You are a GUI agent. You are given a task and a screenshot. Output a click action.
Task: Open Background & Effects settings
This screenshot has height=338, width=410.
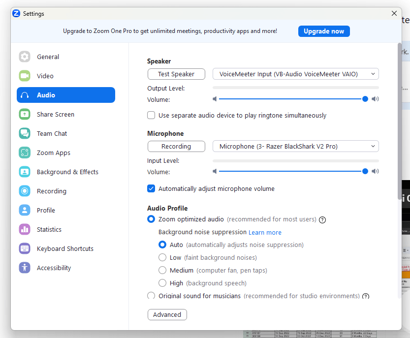tap(66, 172)
